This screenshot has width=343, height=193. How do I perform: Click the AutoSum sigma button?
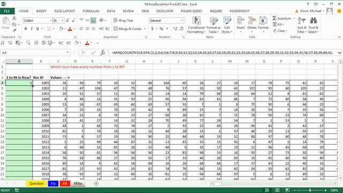tap(281, 18)
